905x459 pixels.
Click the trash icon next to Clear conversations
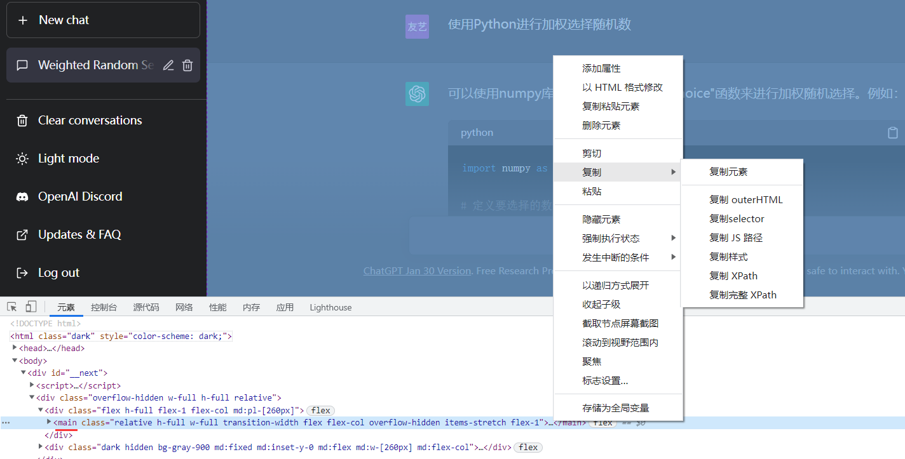pos(22,121)
